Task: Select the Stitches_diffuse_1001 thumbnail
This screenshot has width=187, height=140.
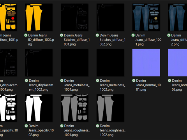Action: click(74, 17)
